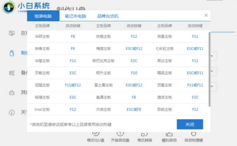Click the 升级启动盘 icon
The width and height of the screenshot is (237, 146).
pos(120,133)
